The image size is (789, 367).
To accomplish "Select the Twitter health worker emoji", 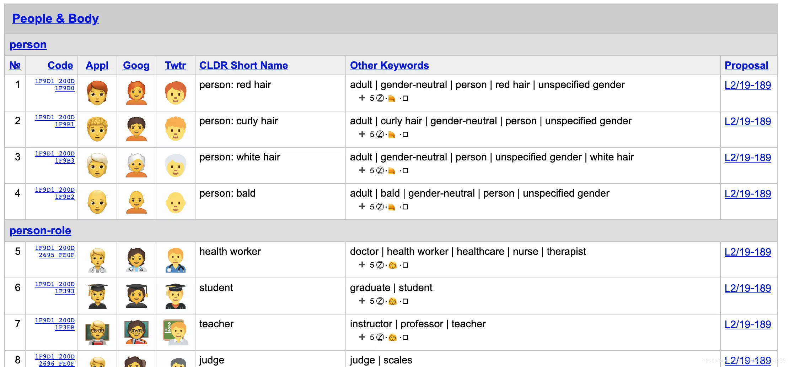I will click(176, 260).
